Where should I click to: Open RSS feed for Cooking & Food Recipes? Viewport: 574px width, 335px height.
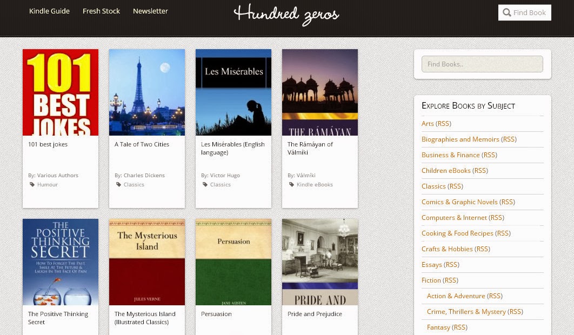(503, 233)
